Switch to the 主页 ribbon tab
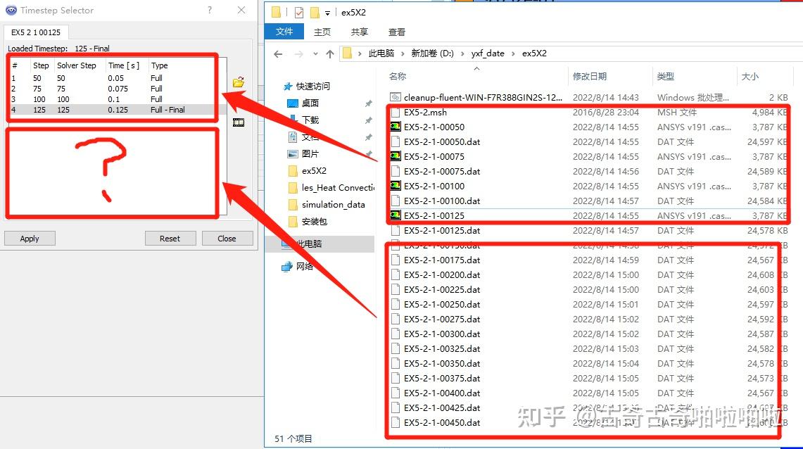 pos(322,32)
